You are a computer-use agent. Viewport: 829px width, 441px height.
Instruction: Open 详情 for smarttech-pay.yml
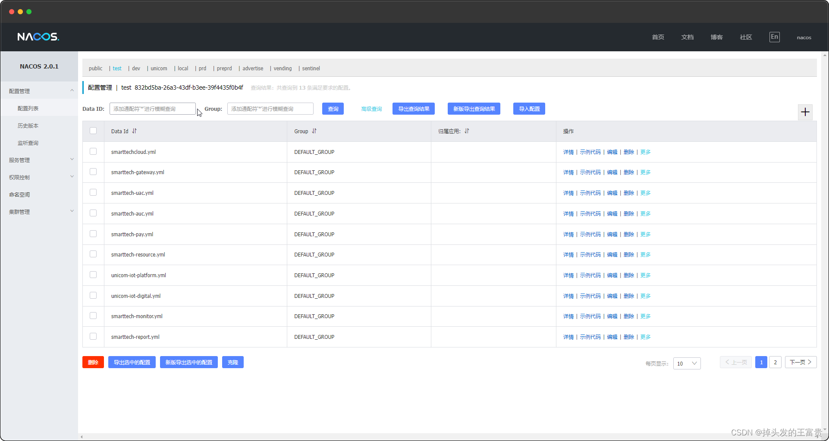click(568, 235)
